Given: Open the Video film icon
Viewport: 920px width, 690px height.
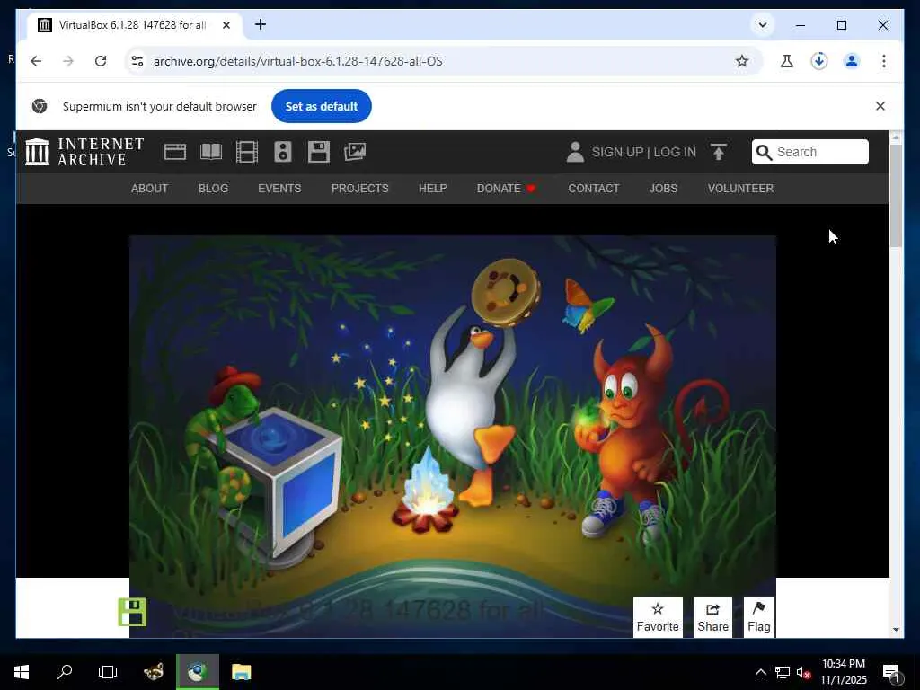Looking at the screenshot, I should 247,152.
